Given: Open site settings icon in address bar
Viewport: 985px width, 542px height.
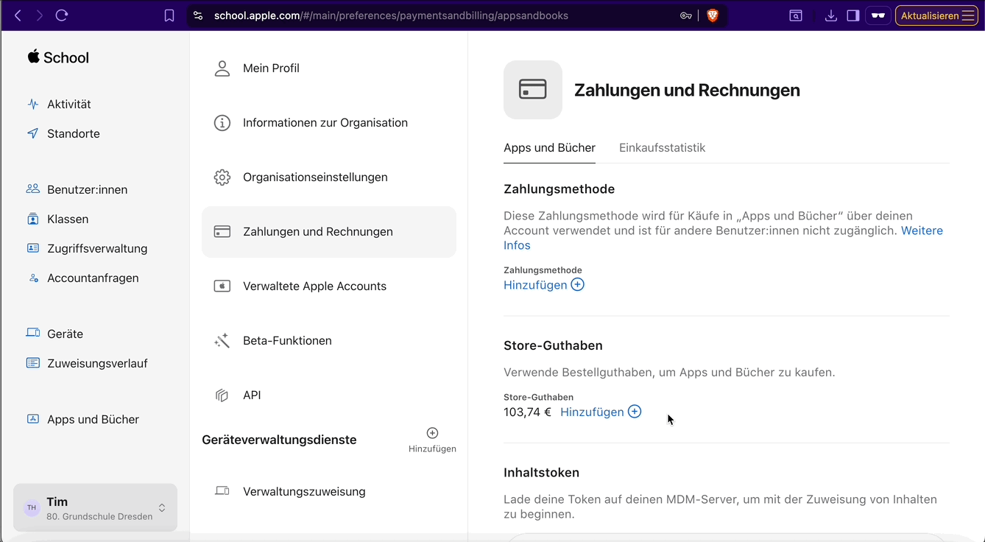Looking at the screenshot, I should click(197, 15).
